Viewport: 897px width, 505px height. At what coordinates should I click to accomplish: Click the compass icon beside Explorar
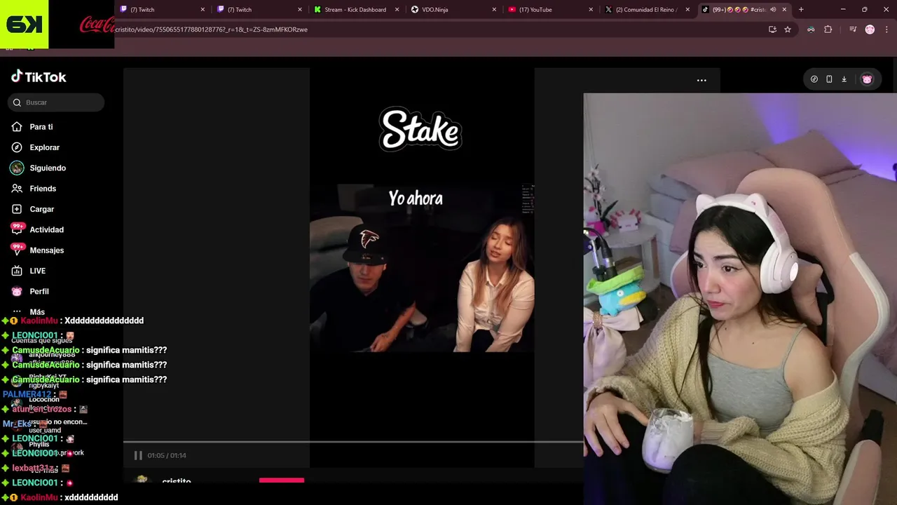point(17,147)
